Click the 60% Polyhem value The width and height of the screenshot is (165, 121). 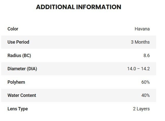point(145,82)
